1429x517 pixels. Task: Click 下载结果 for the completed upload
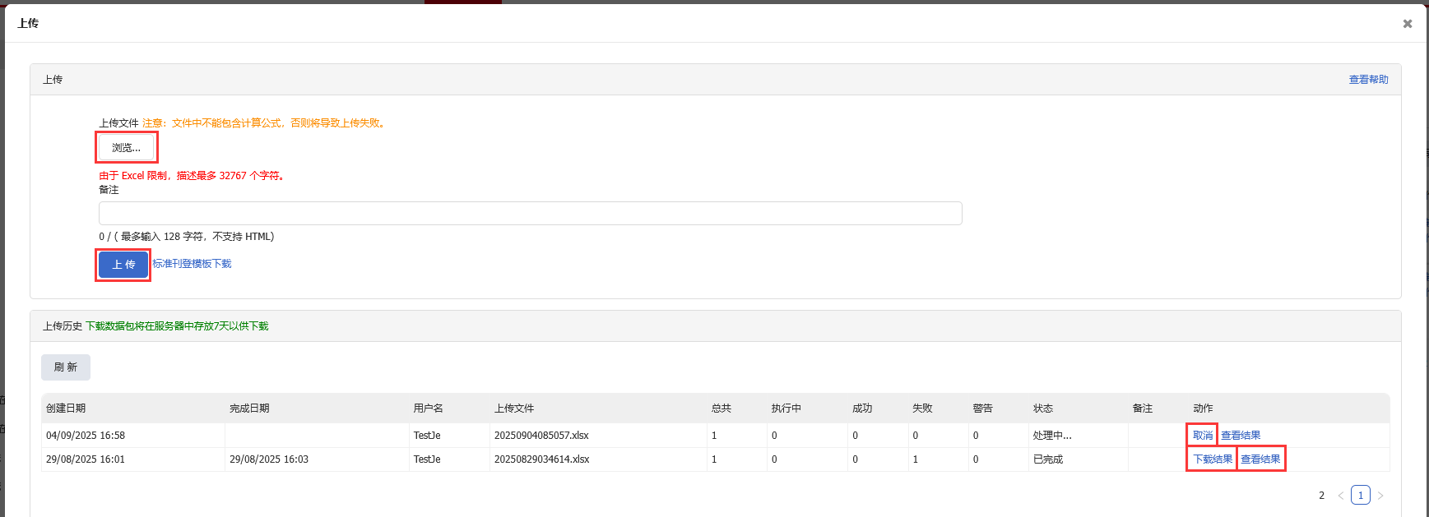click(x=1212, y=459)
